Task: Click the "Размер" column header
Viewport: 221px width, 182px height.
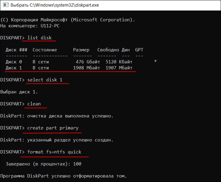Action: pyautogui.click(x=81, y=50)
